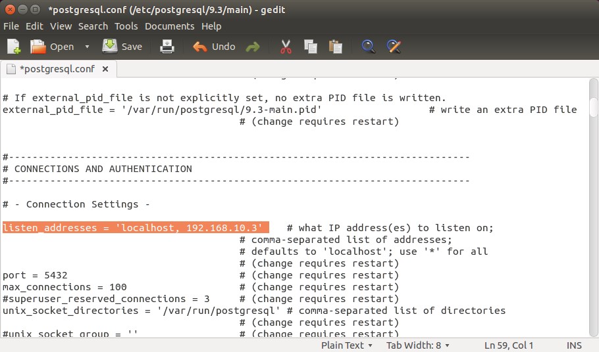Open the Plain Text language dropdown
The height and width of the screenshot is (352, 599).
click(346, 345)
